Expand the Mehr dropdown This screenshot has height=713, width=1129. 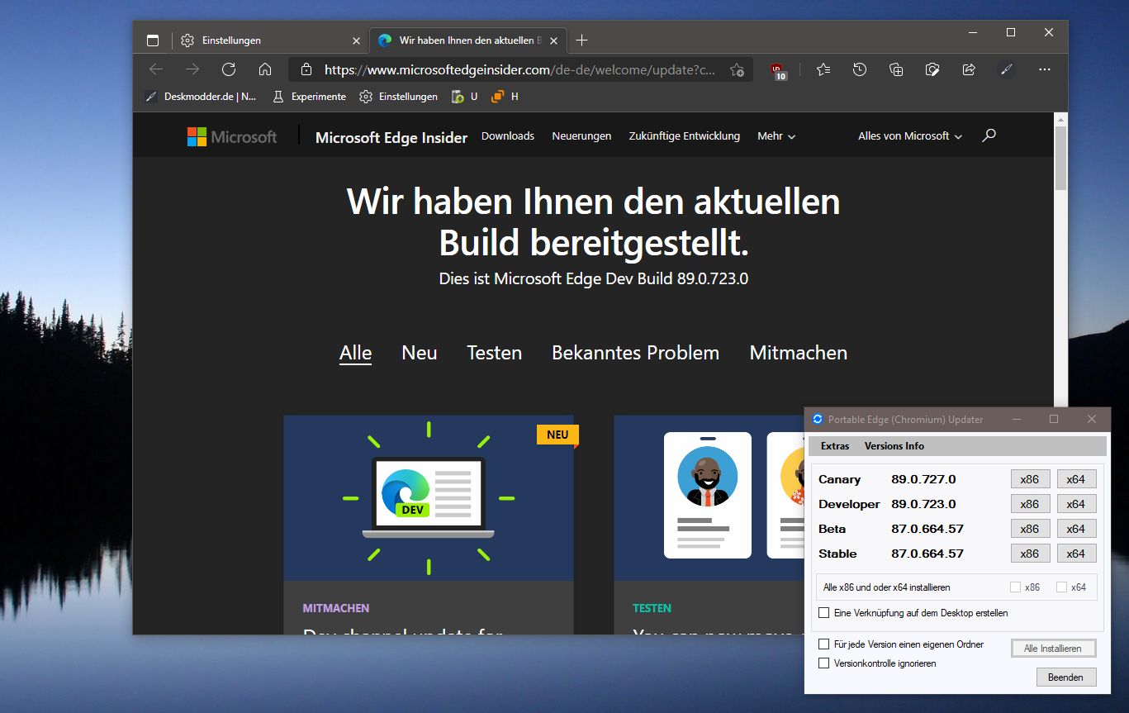point(776,136)
